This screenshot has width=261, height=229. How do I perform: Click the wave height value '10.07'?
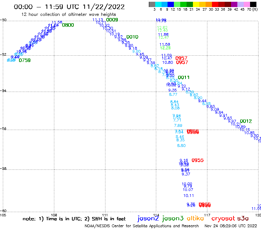click(x=188, y=190)
